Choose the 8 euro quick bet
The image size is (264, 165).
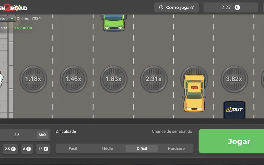coord(27,149)
